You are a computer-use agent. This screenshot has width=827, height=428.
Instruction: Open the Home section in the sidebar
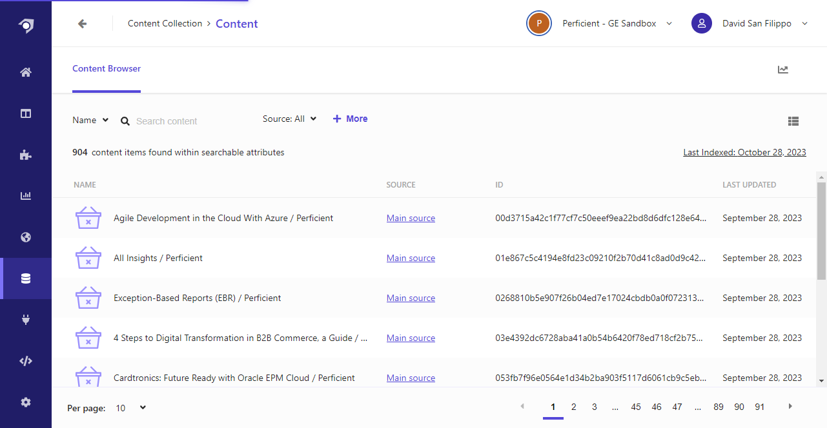[25, 72]
